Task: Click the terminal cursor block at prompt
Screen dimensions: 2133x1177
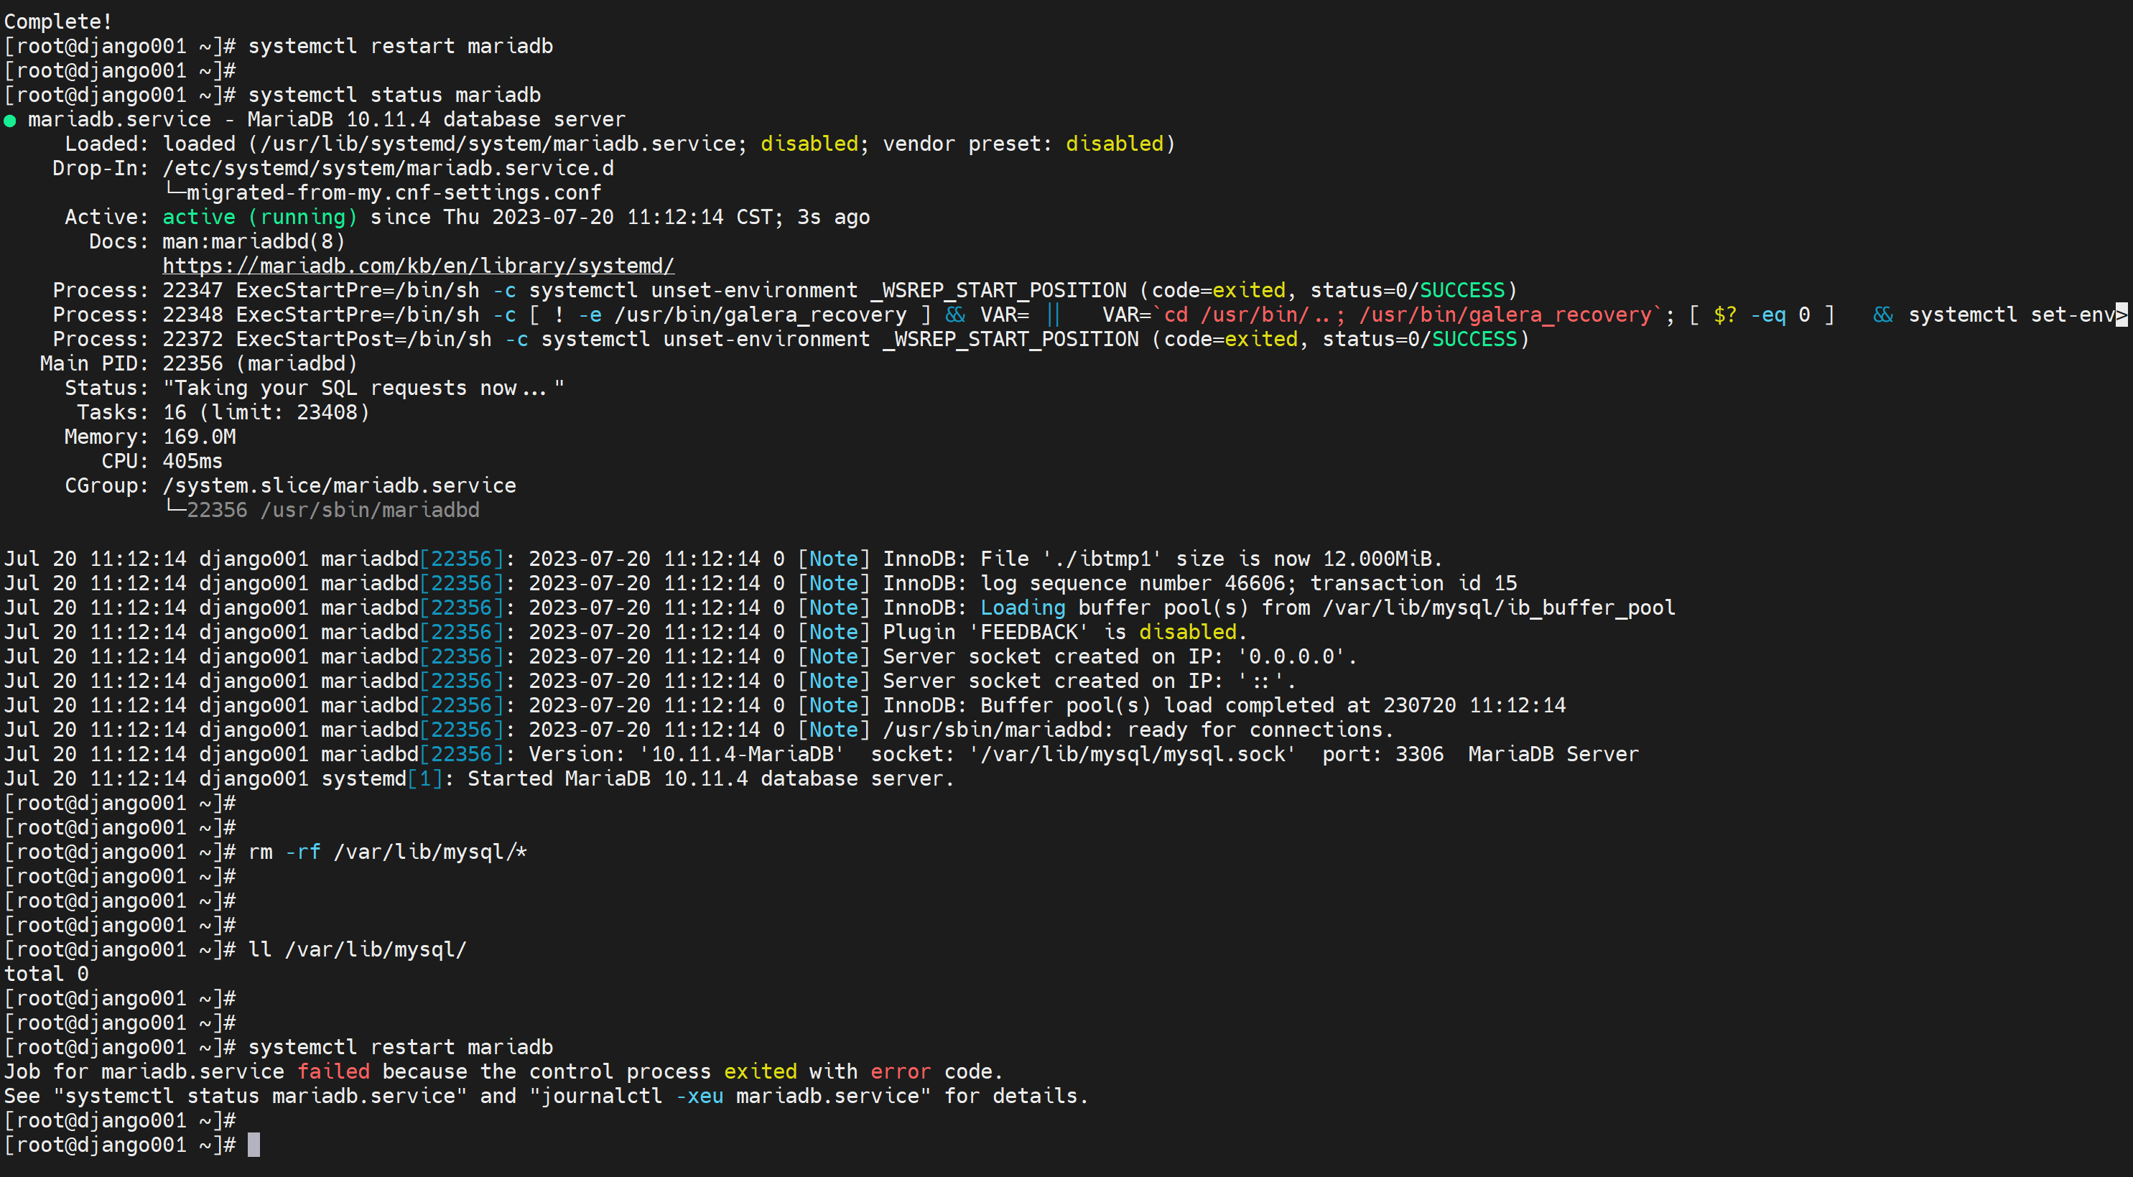Action: (254, 1145)
